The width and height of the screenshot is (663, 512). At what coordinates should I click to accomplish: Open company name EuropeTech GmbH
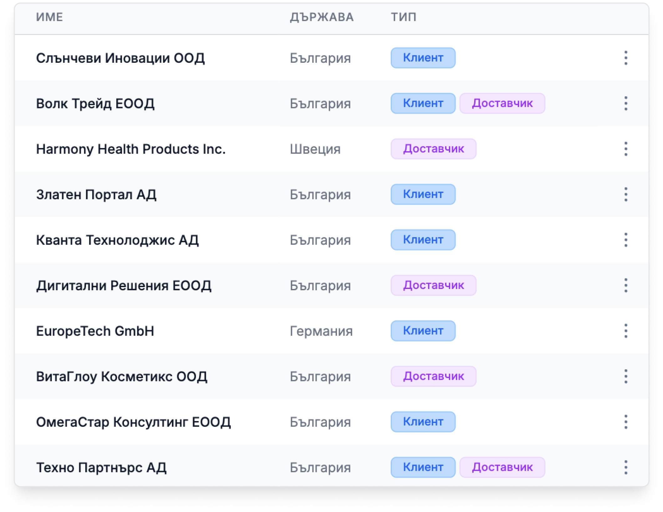(95, 331)
